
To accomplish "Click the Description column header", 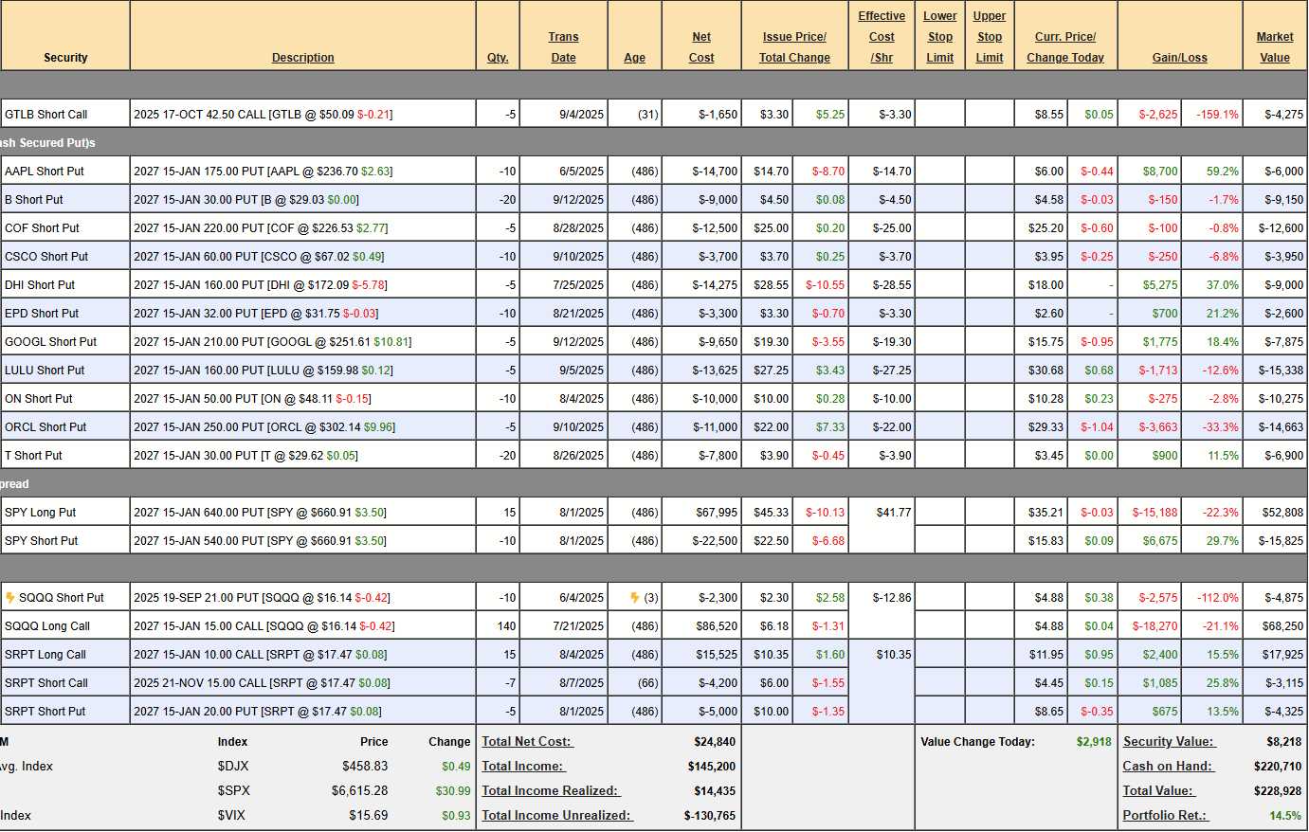I will point(302,58).
